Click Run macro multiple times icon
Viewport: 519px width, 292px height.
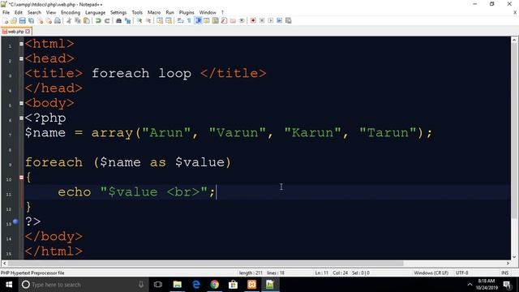click(x=279, y=20)
